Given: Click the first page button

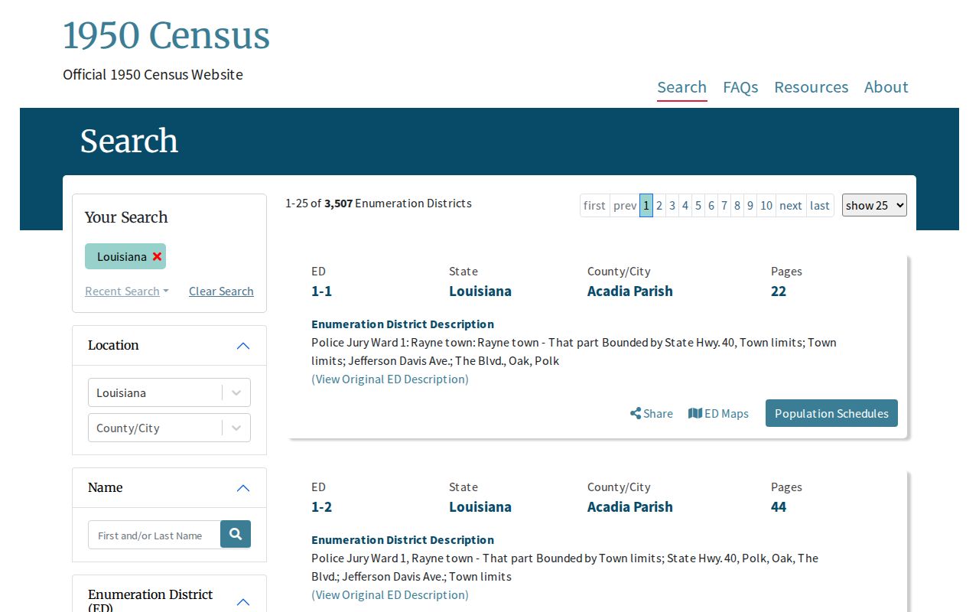Looking at the screenshot, I should click(x=594, y=205).
